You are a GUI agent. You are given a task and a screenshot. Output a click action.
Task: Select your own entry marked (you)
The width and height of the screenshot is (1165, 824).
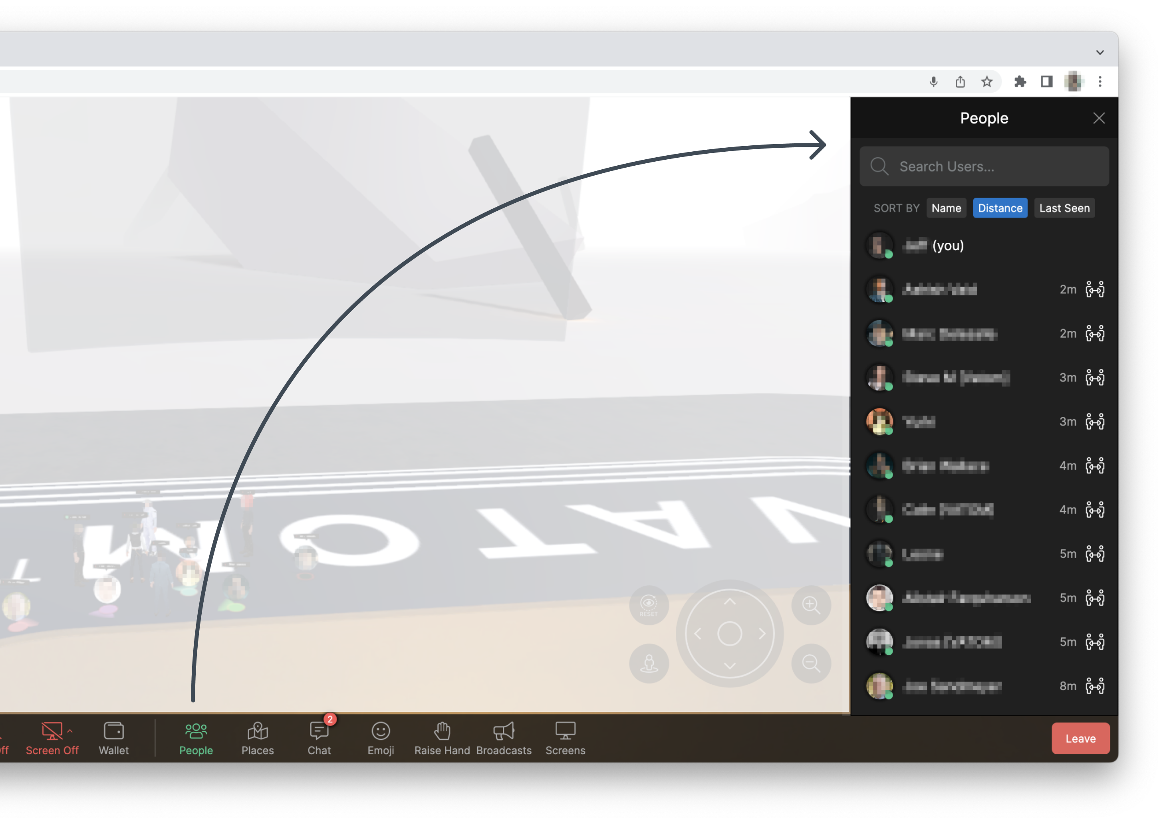click(x=984, y=246)
